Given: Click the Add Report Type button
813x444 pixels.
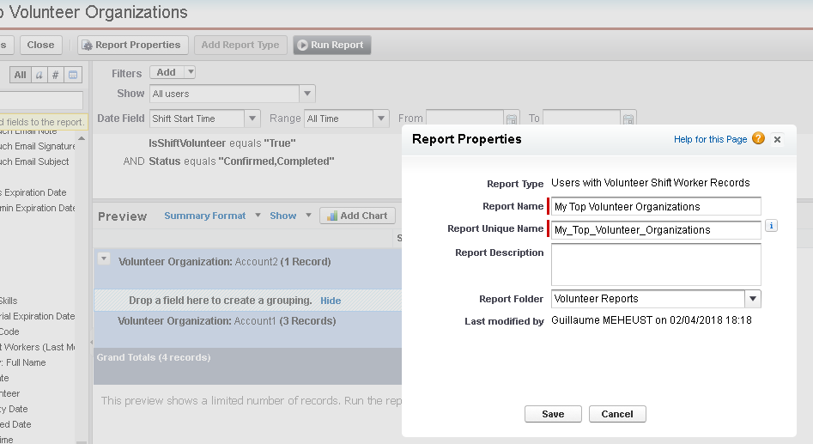Looking at the screenshot, I should coord(240,46).
